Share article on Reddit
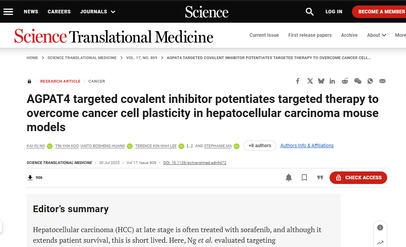 (345, 81)
